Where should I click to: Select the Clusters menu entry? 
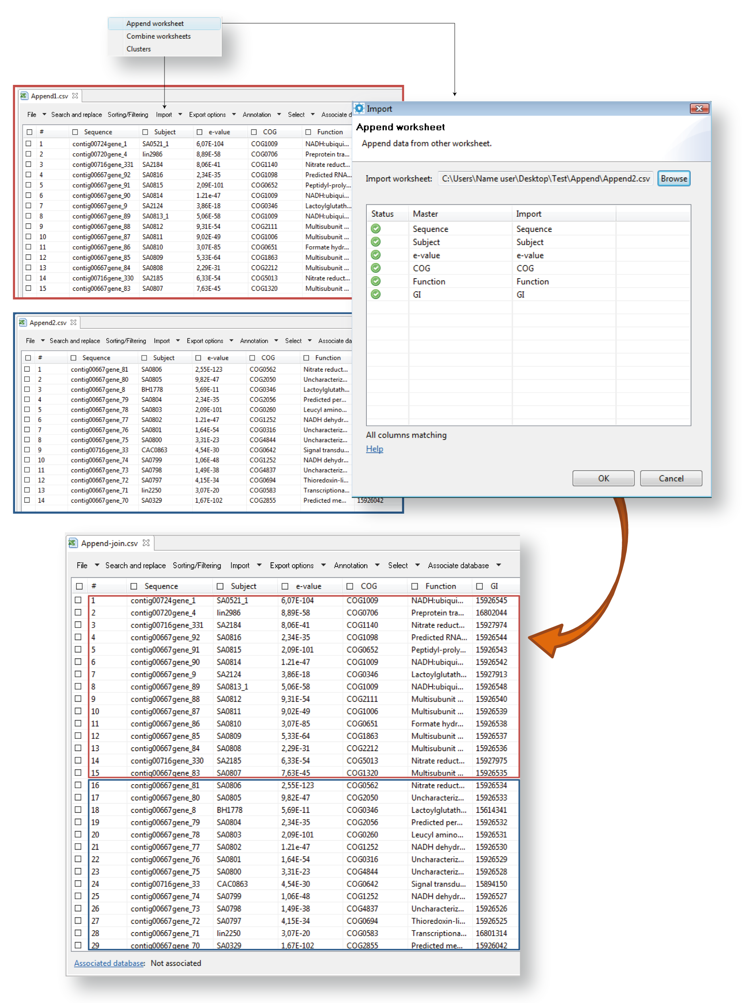[x=139, y=49]
